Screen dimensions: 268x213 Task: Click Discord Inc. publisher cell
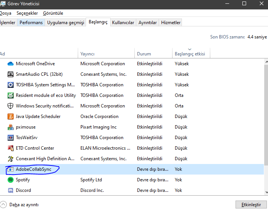click(92, 190)
